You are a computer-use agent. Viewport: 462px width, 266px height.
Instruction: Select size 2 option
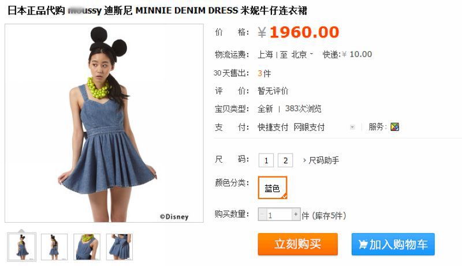[285, 160]
